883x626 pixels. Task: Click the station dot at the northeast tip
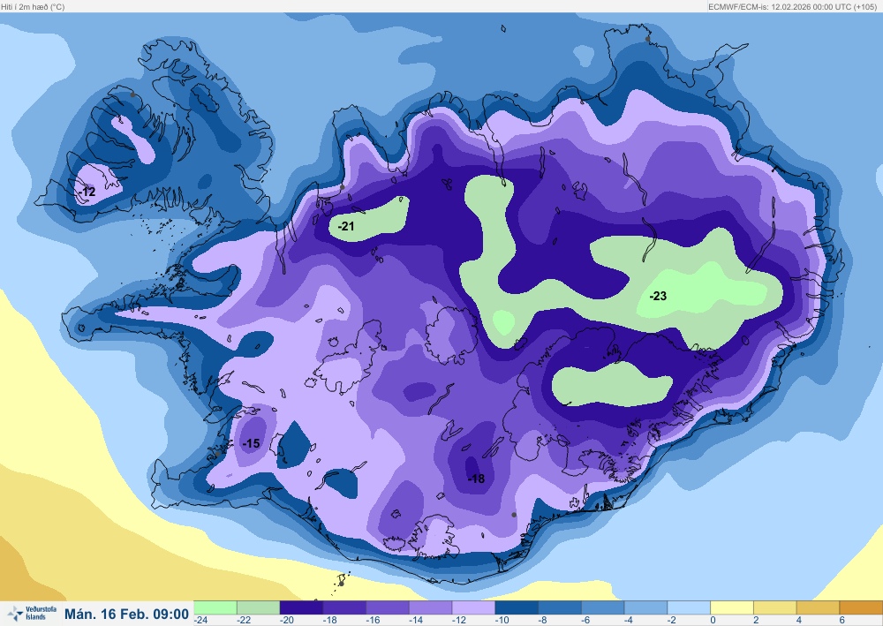(x=647, y=39)
